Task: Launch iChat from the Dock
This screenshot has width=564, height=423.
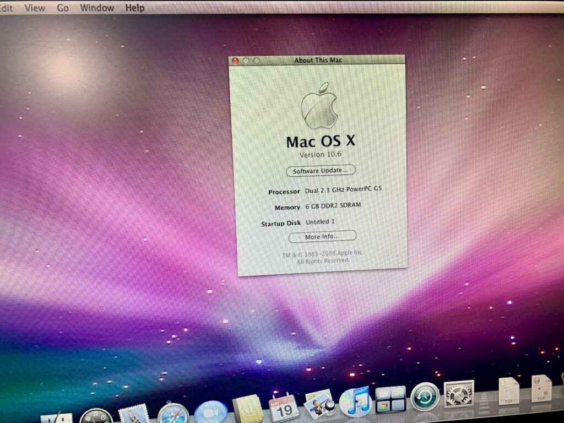Action: tap(211, 412)
